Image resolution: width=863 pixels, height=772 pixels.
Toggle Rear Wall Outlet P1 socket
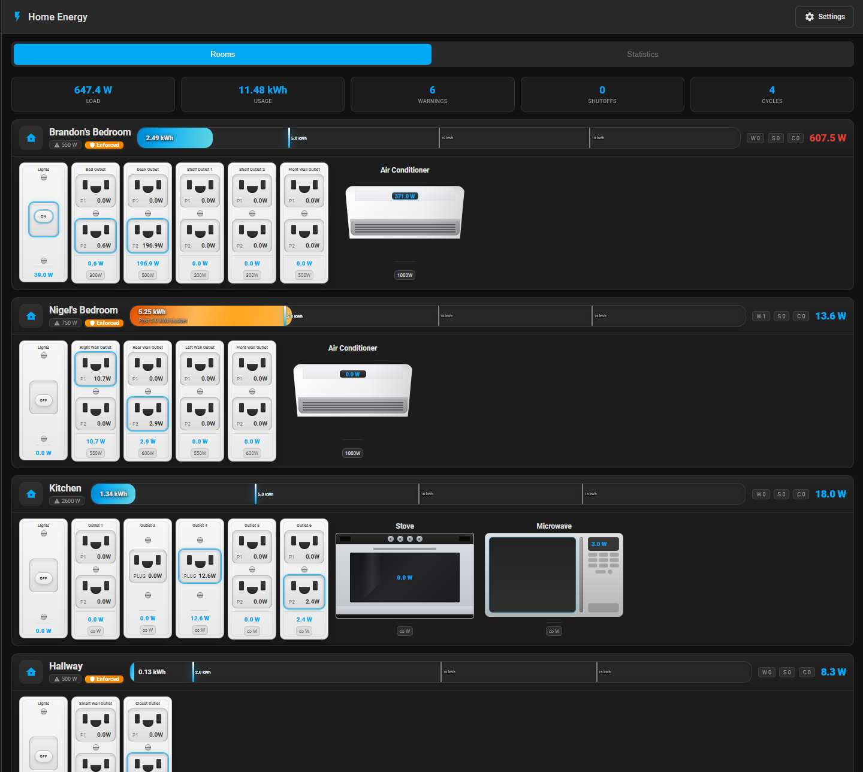pos(148,369)
